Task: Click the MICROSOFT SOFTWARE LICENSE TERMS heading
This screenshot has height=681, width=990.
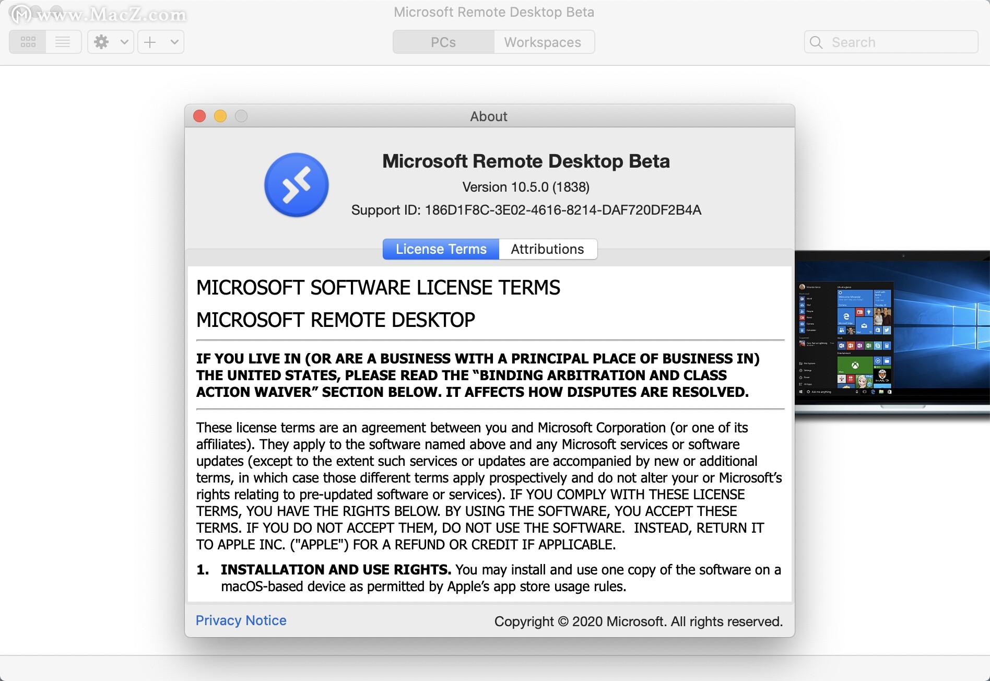Action: (x=378, y=288)
